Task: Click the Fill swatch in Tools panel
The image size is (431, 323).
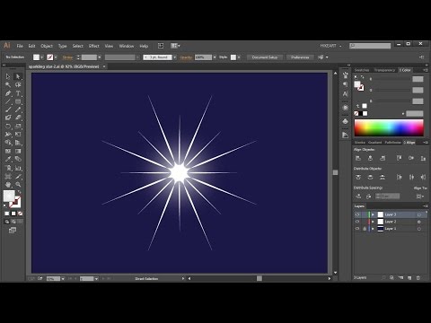Action: pyautogui.click(x=9, y=196)
